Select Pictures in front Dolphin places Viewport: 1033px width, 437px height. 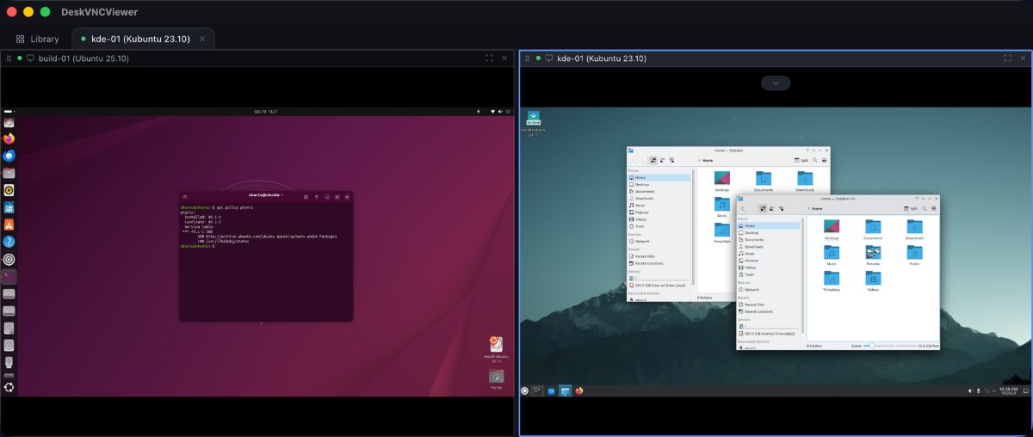(x=768, y=261)
